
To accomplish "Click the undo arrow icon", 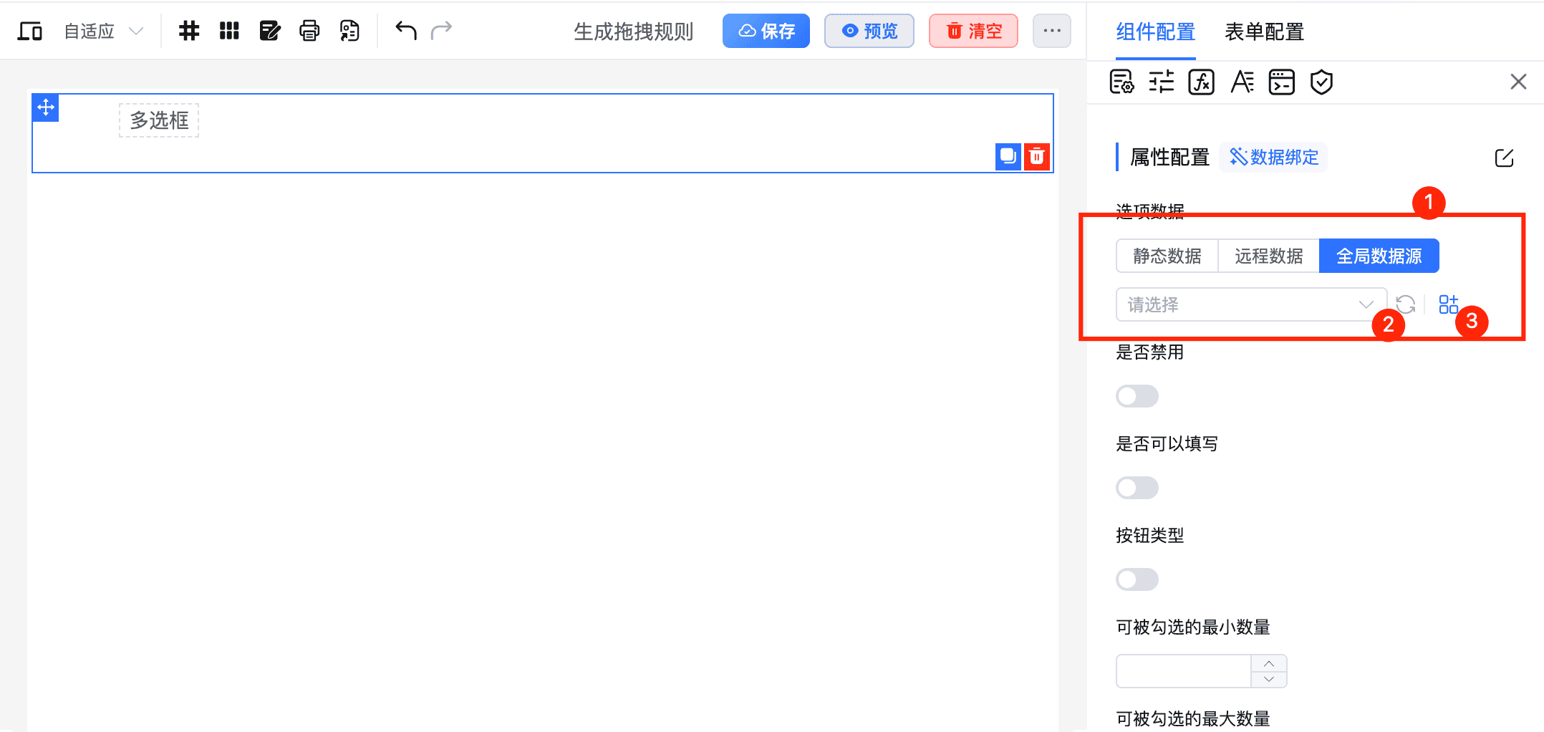I will click(x=405, y=31).
